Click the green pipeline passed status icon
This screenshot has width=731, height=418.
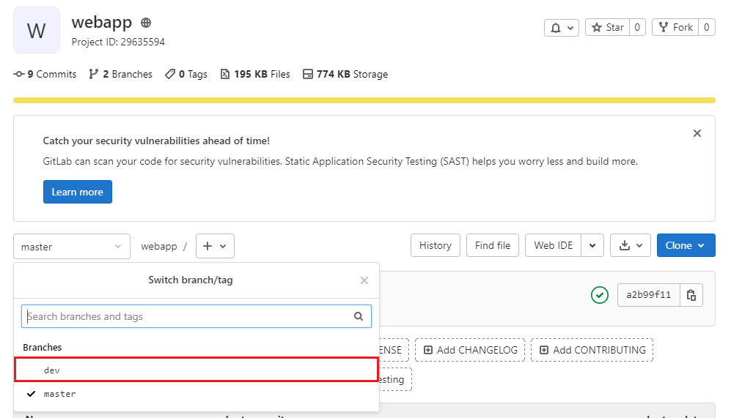(600, 295)
